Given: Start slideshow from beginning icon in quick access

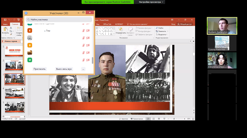Looking at the screenshot, I should point(18,20).
